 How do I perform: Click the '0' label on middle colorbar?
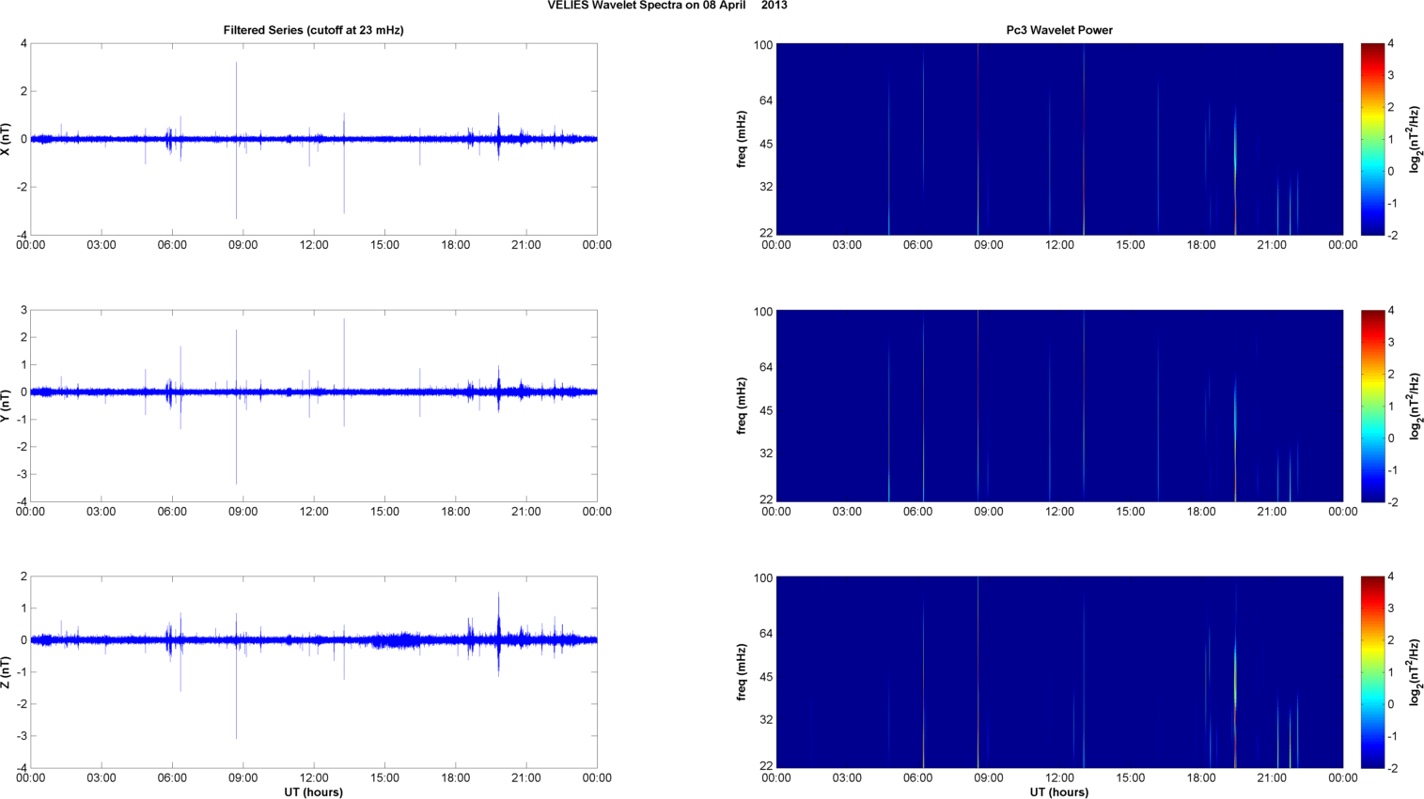tap(1391, 438)
